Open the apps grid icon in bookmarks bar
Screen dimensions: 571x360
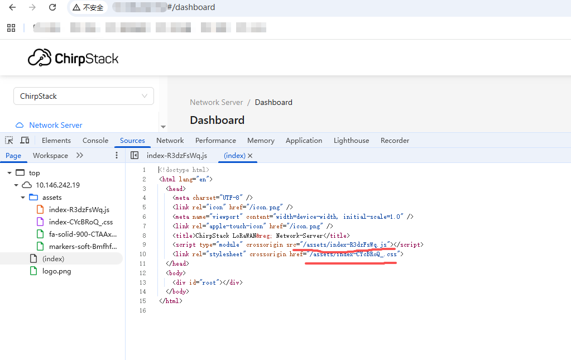[x=11, y=28]
